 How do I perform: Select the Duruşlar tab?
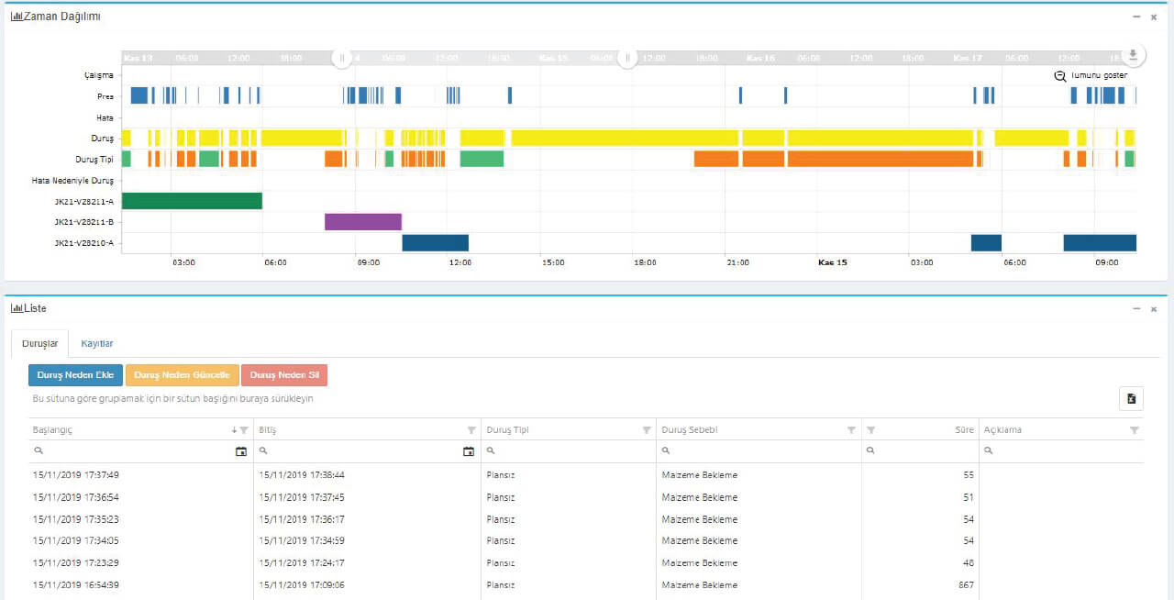point(39,344)
